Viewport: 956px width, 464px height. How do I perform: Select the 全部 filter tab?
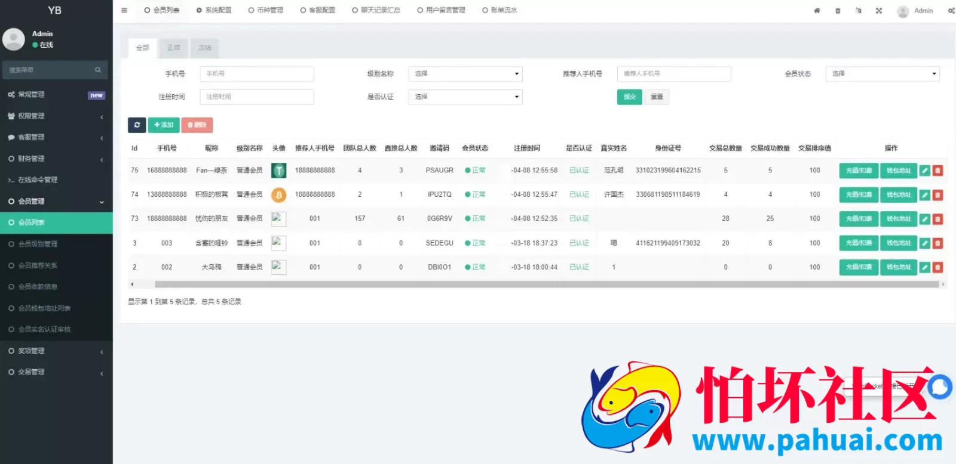(143, 48)
